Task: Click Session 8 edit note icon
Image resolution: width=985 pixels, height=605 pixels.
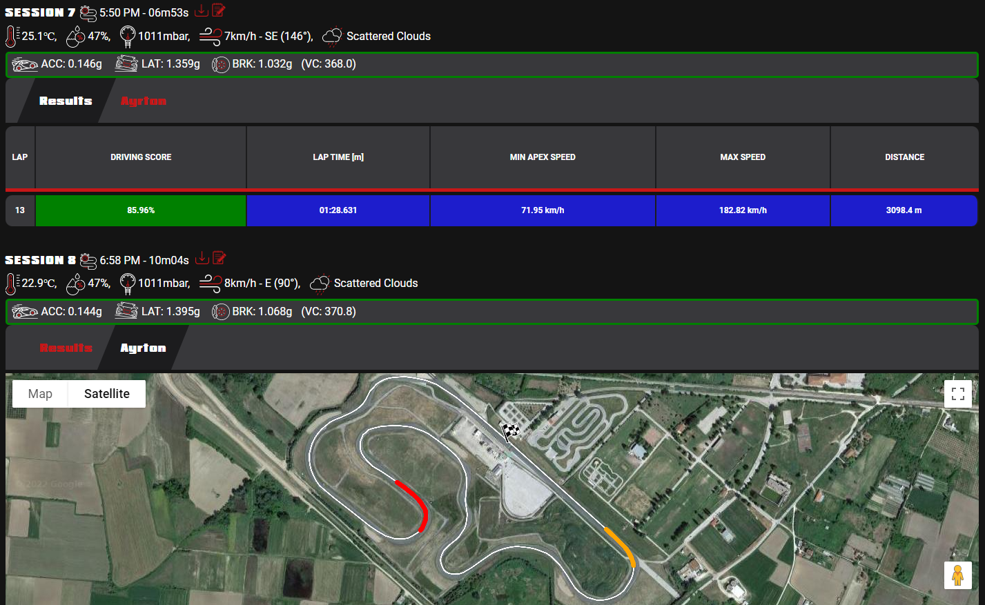Action: (220, 258)
